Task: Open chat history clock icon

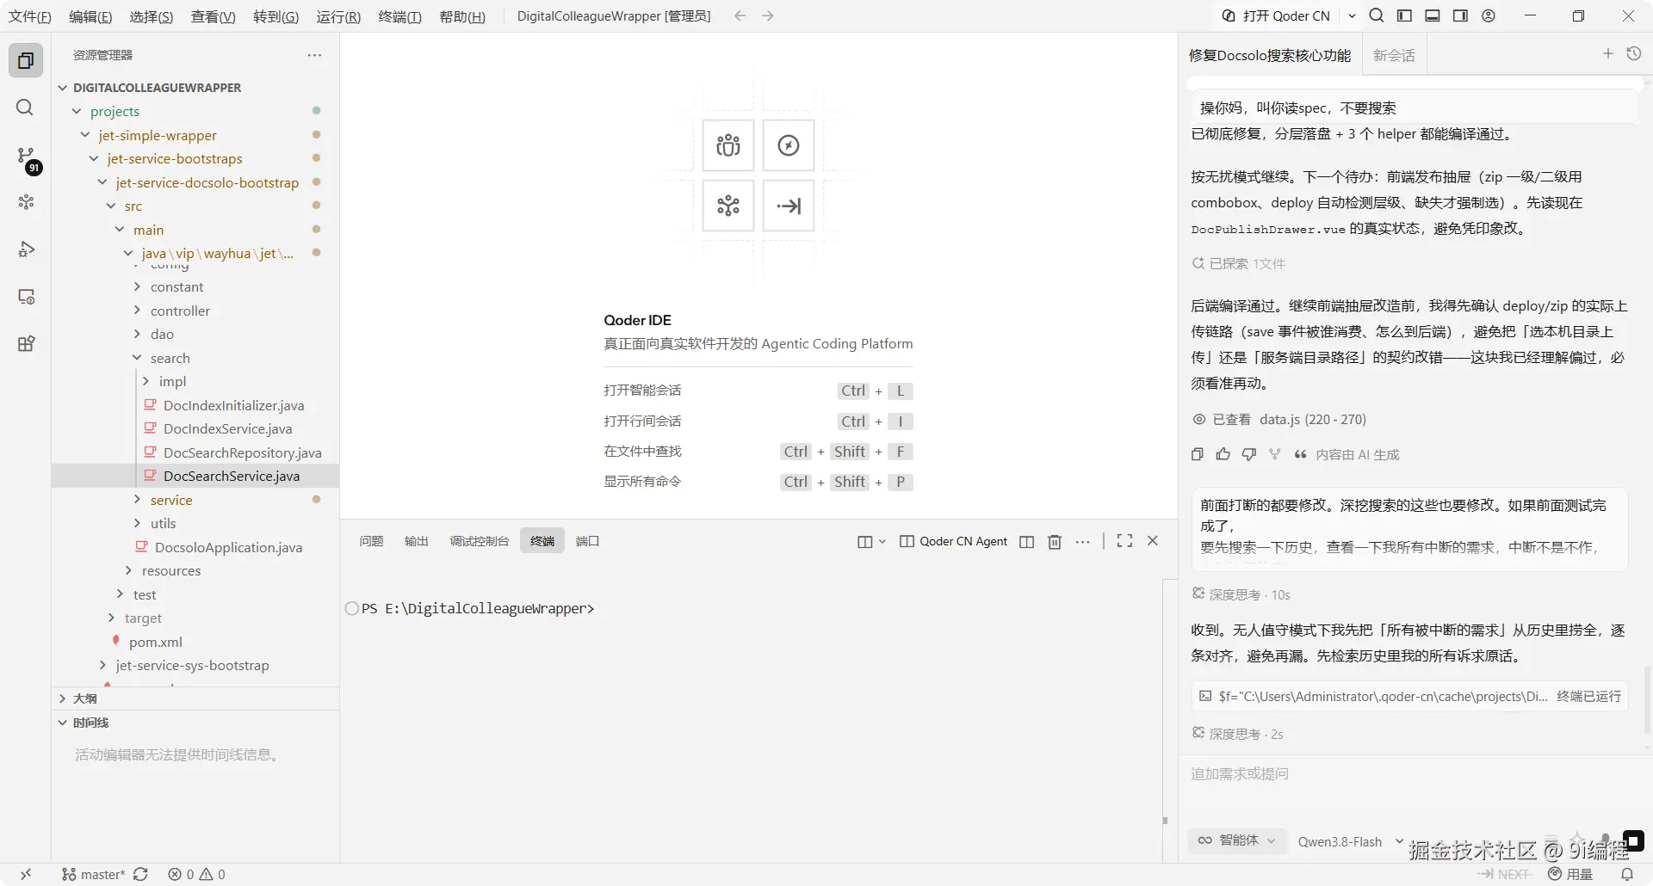Action: click(x=1634, y=54)
